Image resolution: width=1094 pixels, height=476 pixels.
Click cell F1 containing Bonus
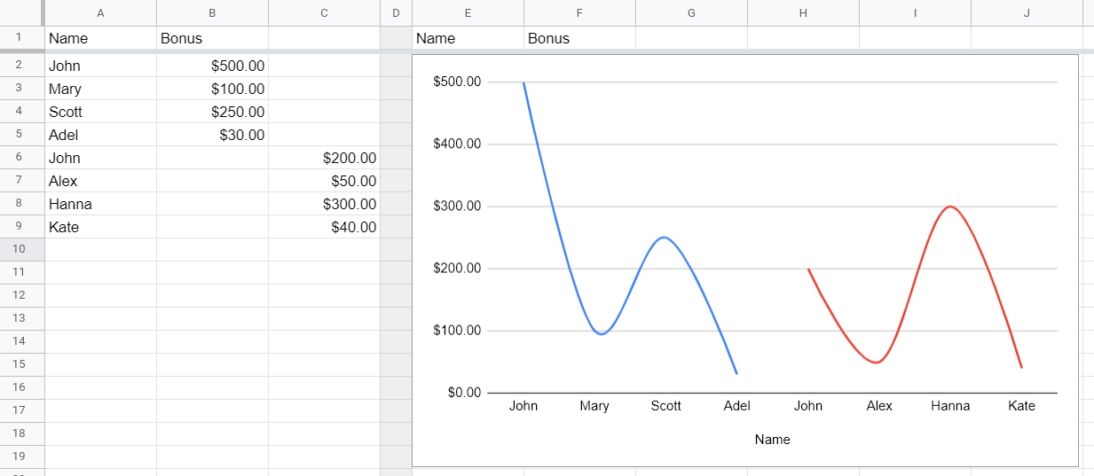579,38
